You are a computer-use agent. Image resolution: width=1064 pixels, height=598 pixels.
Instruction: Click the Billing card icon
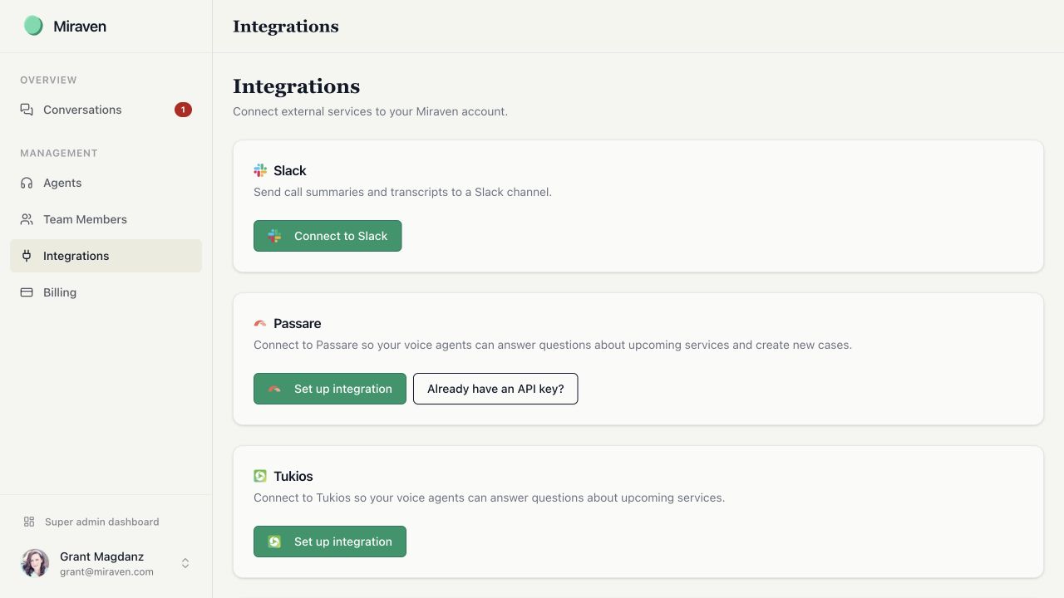[x=27, y=292]
